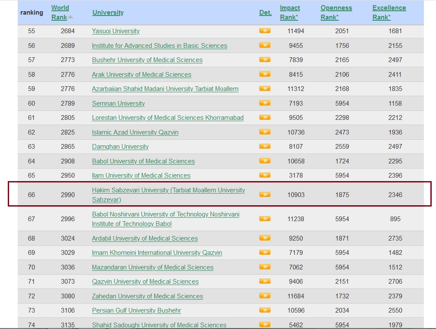Click details arrow for Lorestan University of Medical Sciences
This screenshot has height=329, width=436.
[265, 117]
